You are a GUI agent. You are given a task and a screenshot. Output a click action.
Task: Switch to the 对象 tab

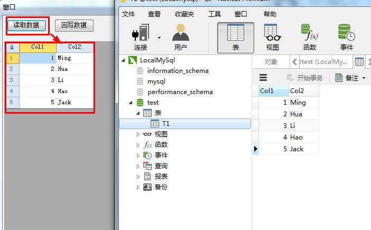click(271, 62)
